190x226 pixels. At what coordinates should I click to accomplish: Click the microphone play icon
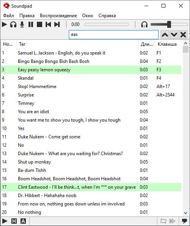[22, 24]
